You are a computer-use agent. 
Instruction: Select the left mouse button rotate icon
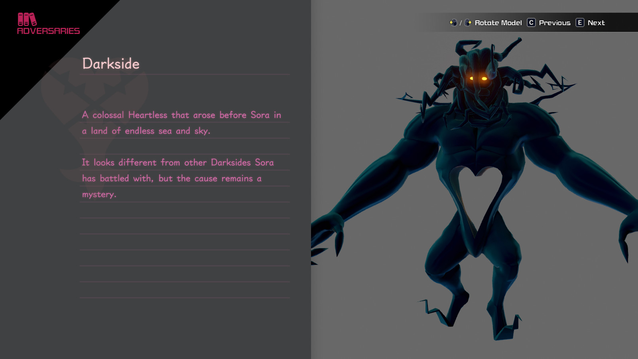coord(453,23)
